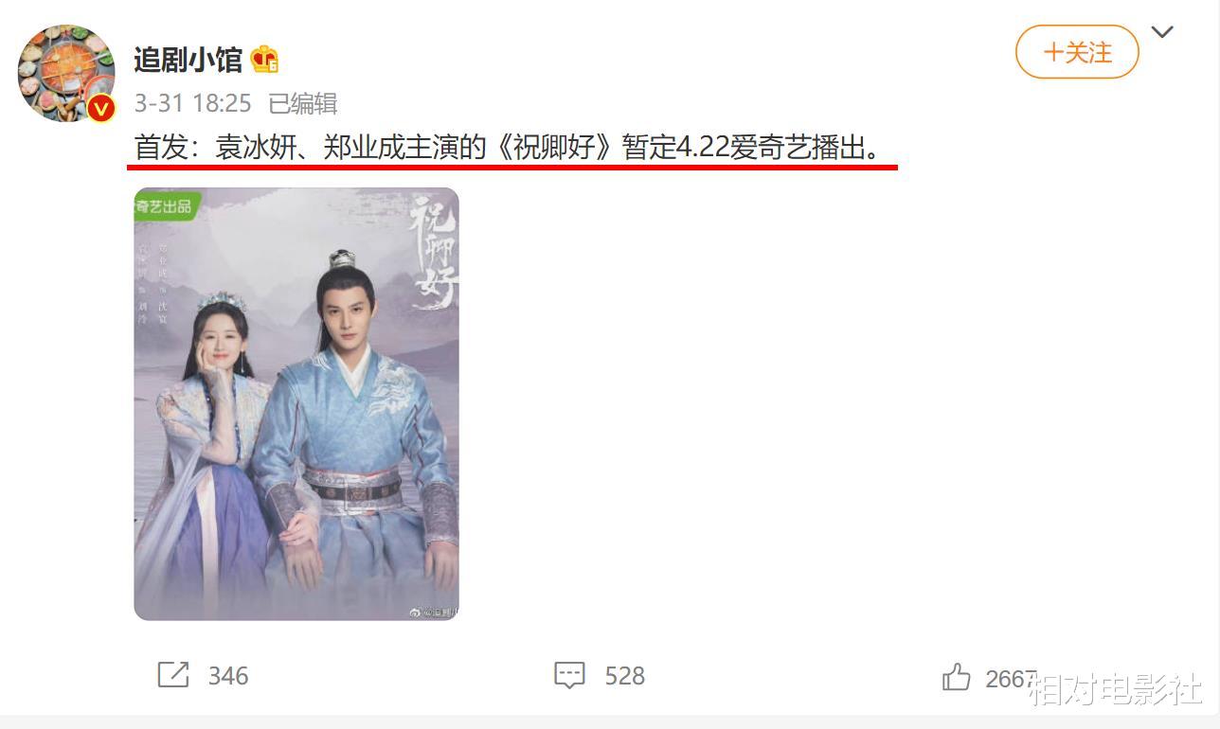1220x729 pixels.
Task: Click the green 奇艺出品 badge on poster
Action: click(x=166, y=204)
